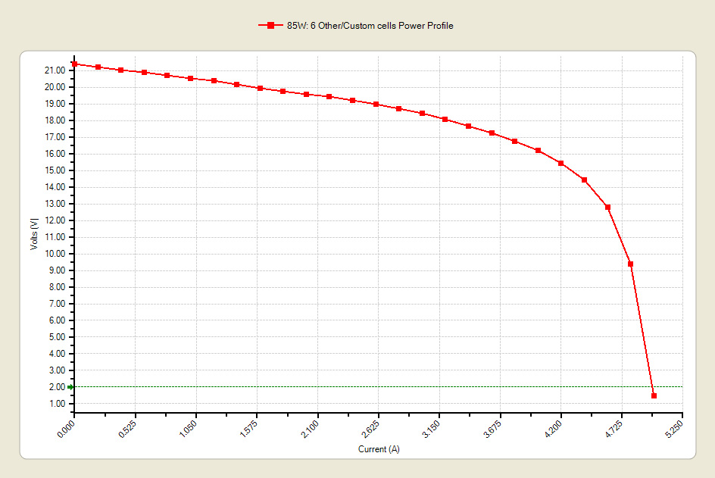Click the 'Volts [V]' axis title

coord(34,234)
